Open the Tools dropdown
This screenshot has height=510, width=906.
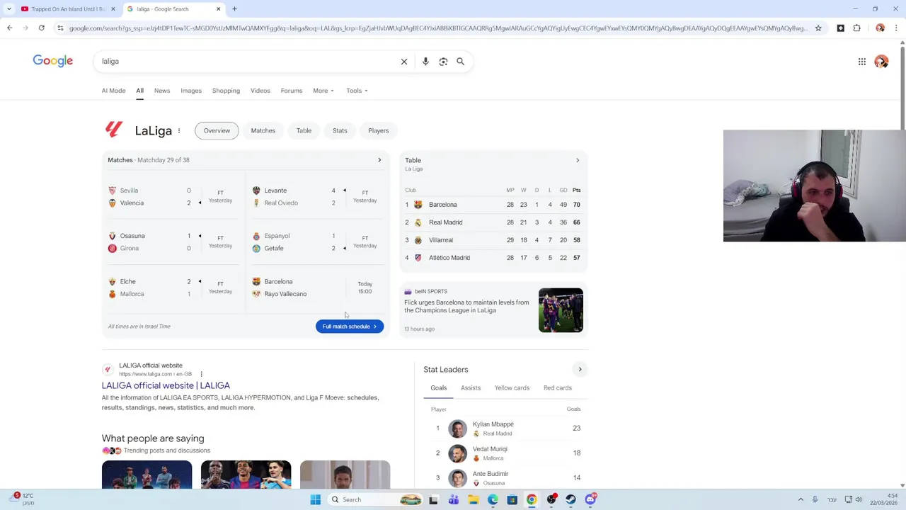(x=357, y=91)
